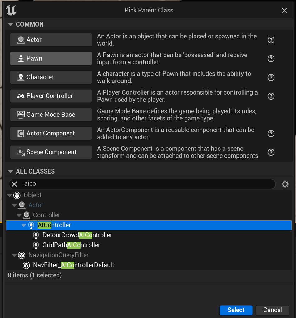Select GridPathAIController in class tree
296x318 pixels.
click(x=71, y=245)
